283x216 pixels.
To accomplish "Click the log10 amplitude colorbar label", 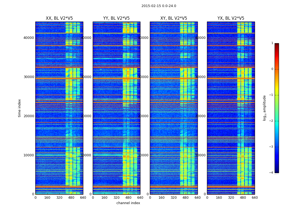I will 264,108.
